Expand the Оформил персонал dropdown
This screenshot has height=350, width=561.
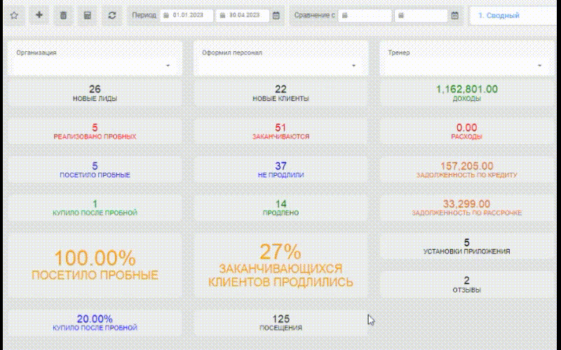pos(281,59)
